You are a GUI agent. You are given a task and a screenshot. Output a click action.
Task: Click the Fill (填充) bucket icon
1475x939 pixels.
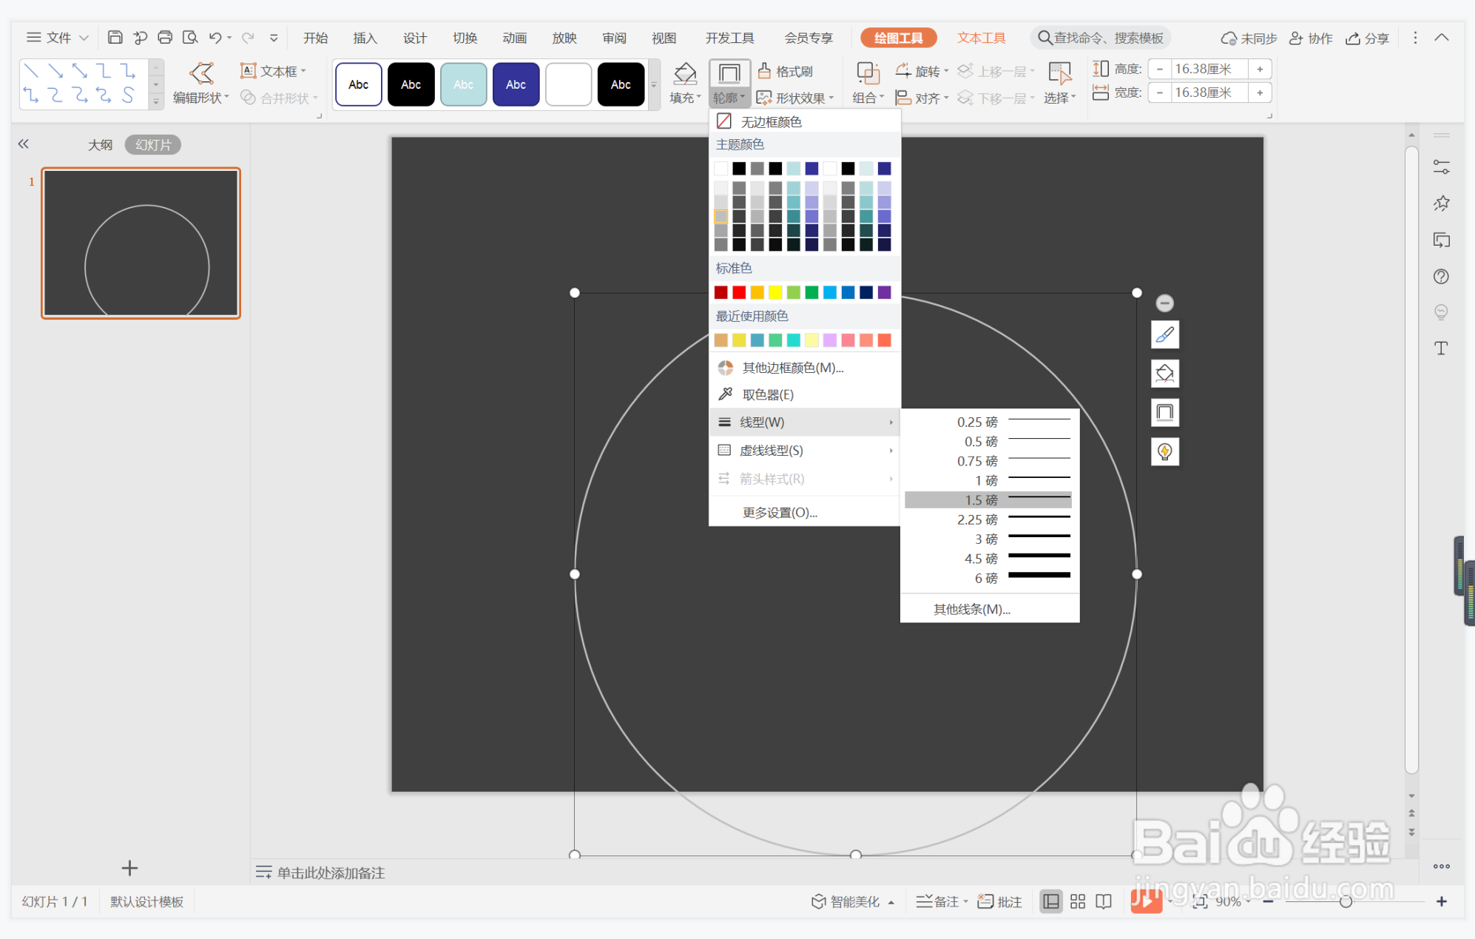684,73
